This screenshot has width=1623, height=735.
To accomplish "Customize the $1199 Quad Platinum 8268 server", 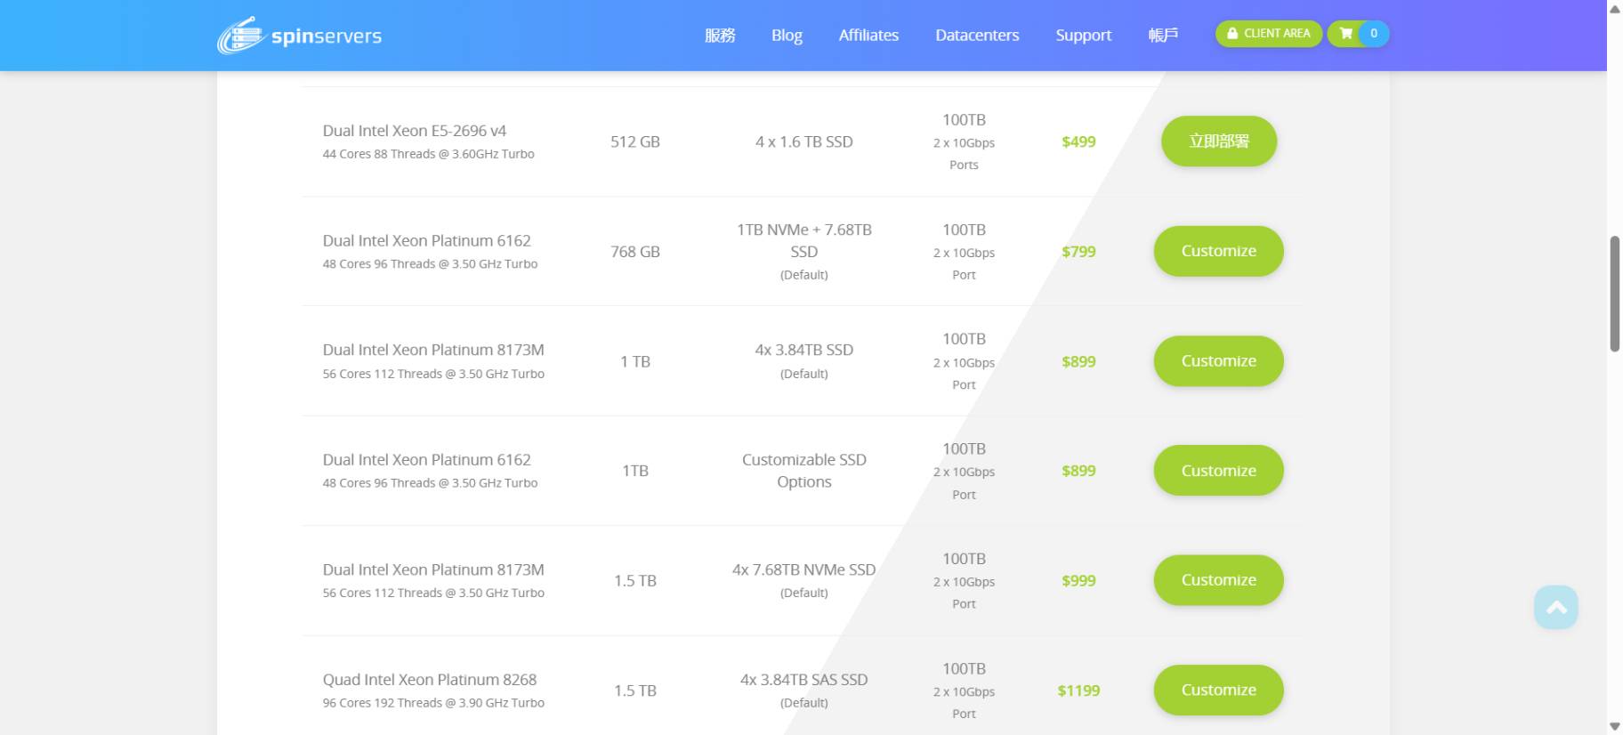I will [x=1218, y=690].
